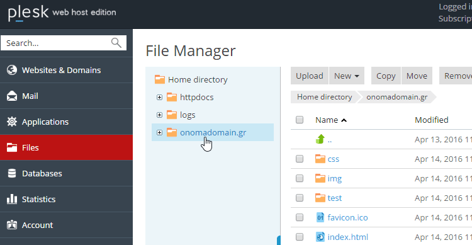Click the Copy button
Viewport: 472px width, 245px height.
(386, 76)
